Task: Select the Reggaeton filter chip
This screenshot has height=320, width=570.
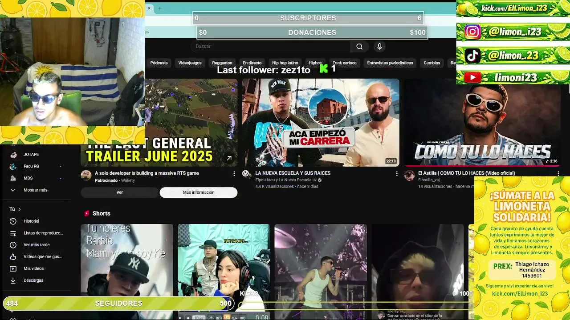Action: click(222, 63)
